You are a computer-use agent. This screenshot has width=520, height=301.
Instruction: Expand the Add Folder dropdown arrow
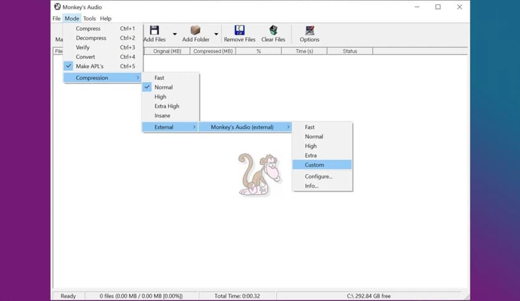pos(216,34)
